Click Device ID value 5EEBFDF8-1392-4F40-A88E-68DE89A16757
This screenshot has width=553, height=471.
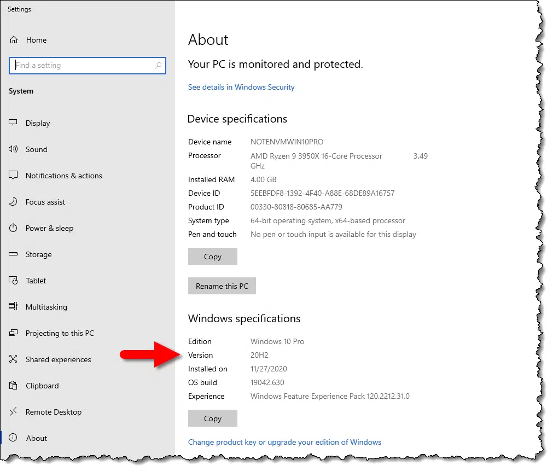(322, 193)
